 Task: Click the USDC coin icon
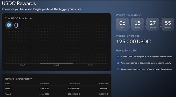click(9, 25)
